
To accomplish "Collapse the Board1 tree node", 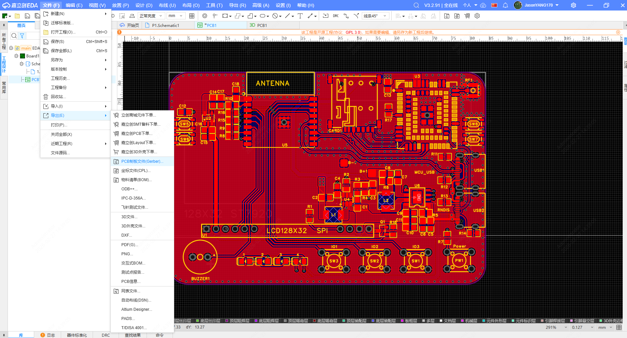I will 16,56.
